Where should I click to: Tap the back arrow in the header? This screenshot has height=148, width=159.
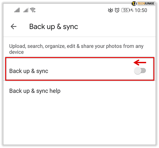[13, 26]
